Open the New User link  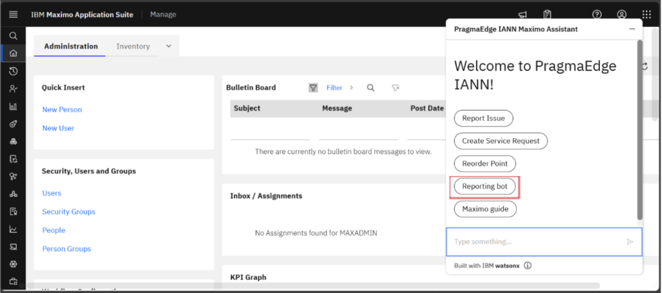[x=58, y=128]
